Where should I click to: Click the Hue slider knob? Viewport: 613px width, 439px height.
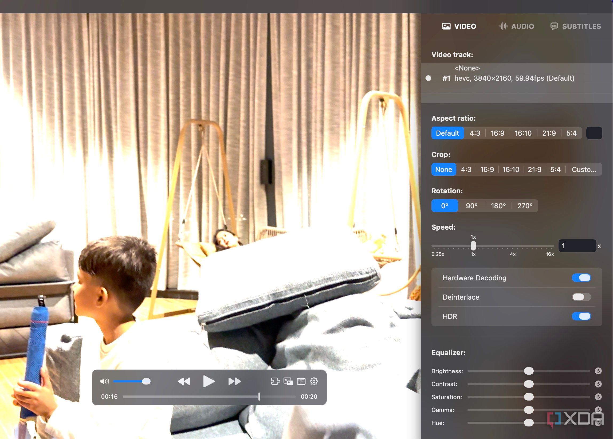[529, 423]
